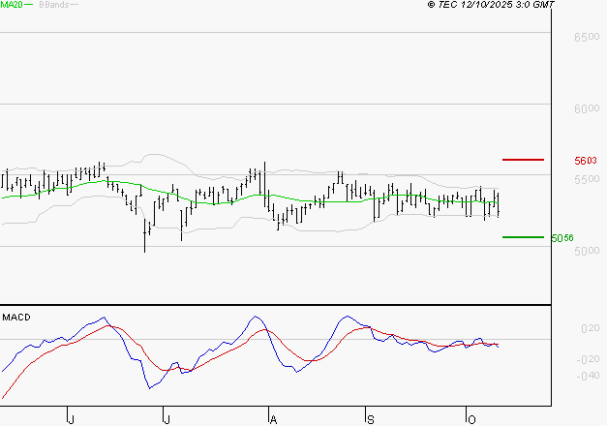This screenshot has height=426, width=607.
Task: Click the MA20 legend label
Action: click(x=11, y=5)
